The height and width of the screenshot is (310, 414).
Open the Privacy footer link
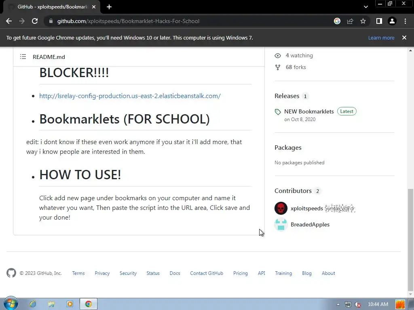[x=102, y=273]
